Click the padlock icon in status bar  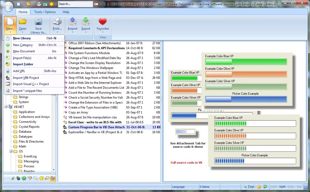click(x=259, y=187)
